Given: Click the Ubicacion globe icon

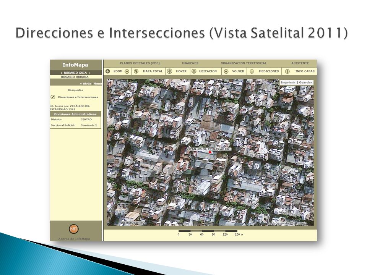Looking at the screenshot, I should (194, 71).
